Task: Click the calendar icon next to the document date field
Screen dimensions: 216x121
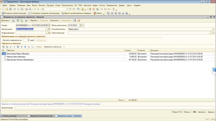Action: 49,25
